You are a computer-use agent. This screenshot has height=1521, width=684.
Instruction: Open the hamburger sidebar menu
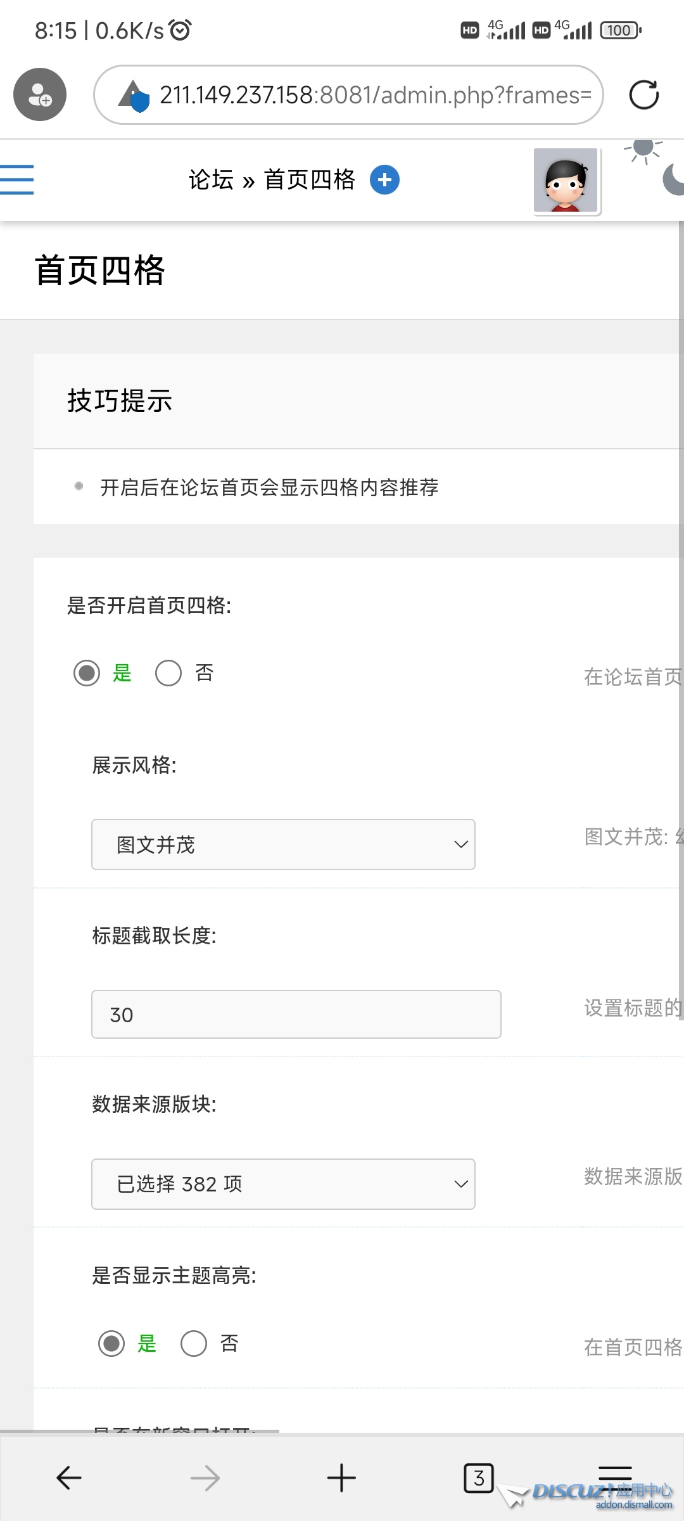tap(17, 180)
